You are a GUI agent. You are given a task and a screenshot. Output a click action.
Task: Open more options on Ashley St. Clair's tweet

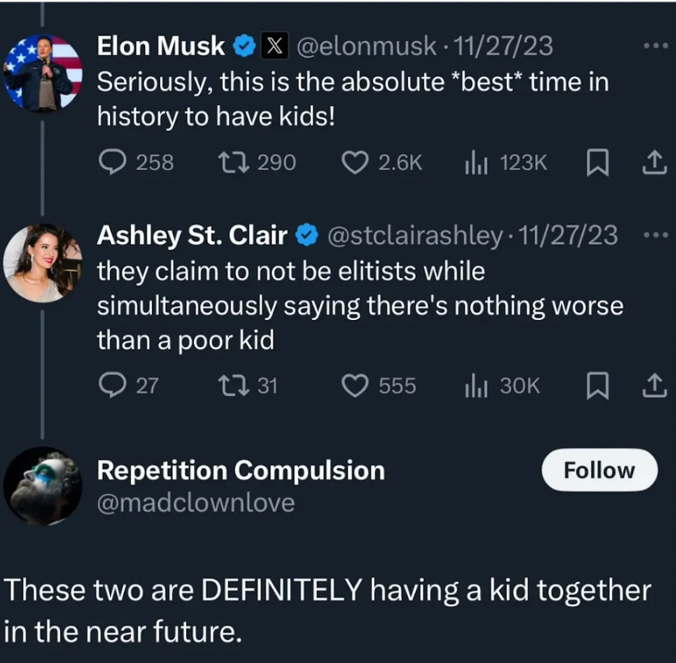[656, 235]
